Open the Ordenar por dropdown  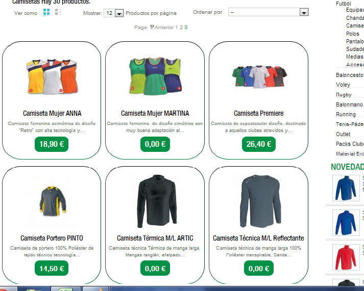click(268, 12)
